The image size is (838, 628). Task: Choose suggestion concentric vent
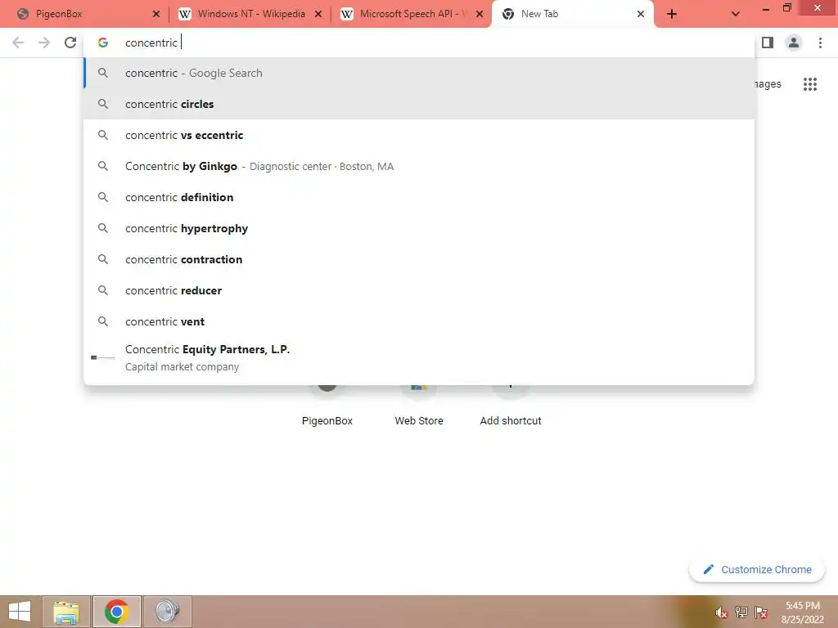[419, 321]
